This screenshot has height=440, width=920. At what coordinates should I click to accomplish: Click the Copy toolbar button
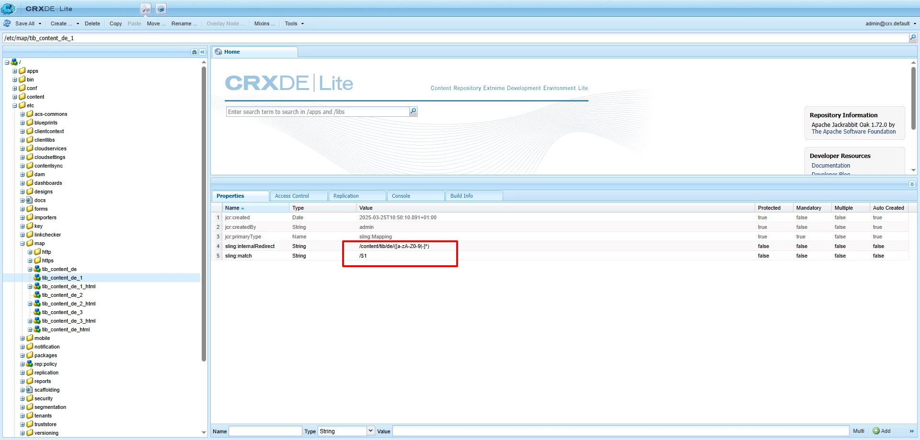(115, 23)
